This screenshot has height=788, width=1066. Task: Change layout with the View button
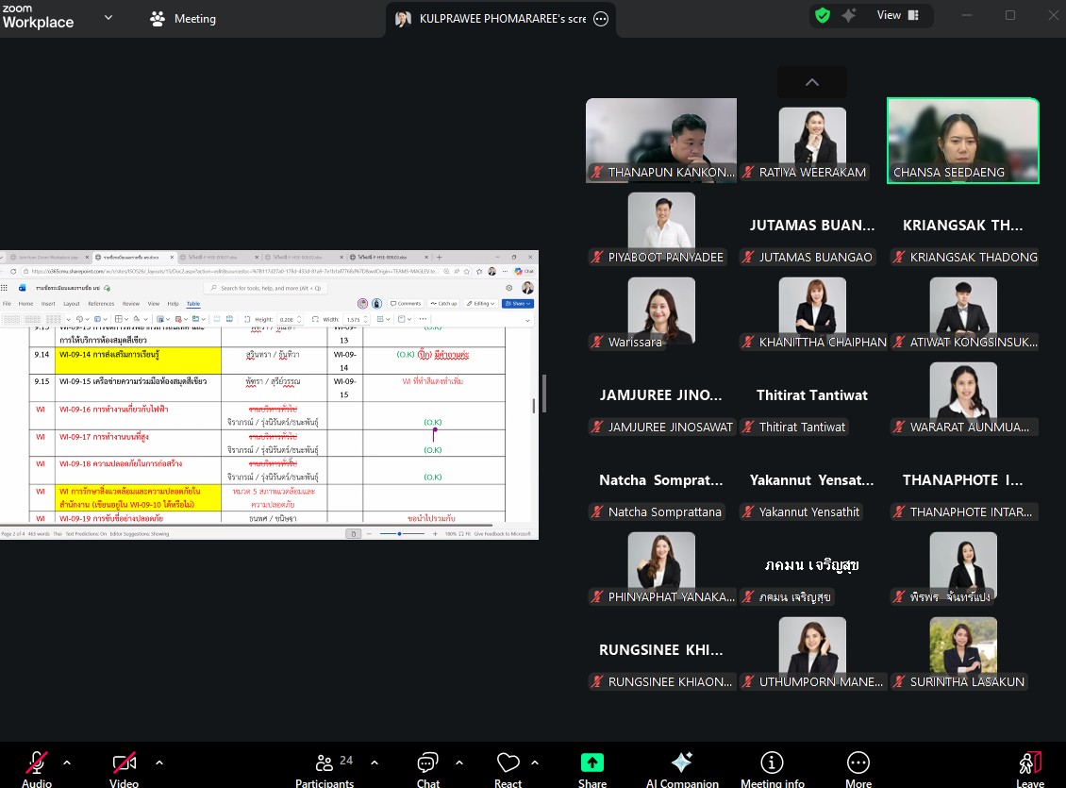click(x=898, y=15)
